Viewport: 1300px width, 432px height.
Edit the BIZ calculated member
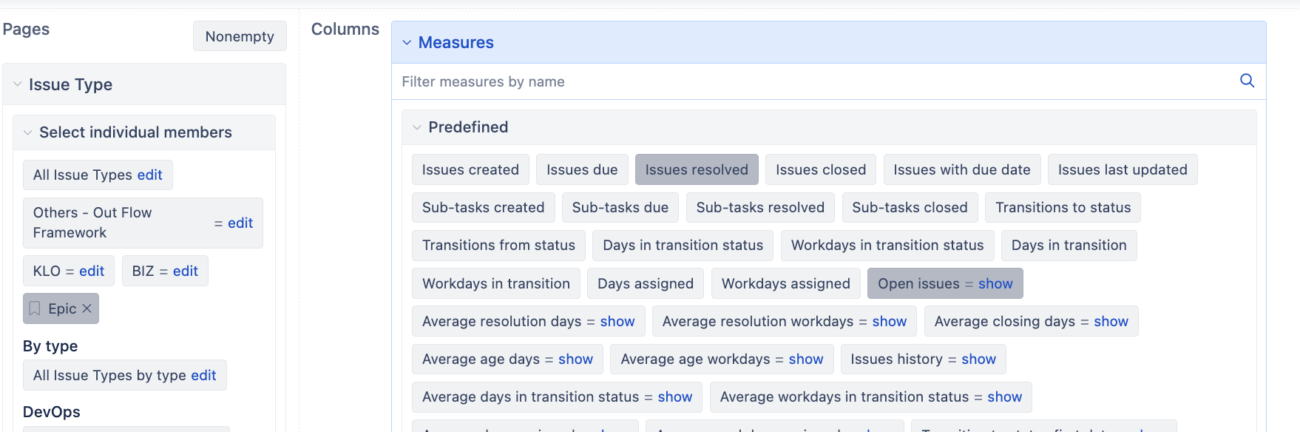pos(186,271)
